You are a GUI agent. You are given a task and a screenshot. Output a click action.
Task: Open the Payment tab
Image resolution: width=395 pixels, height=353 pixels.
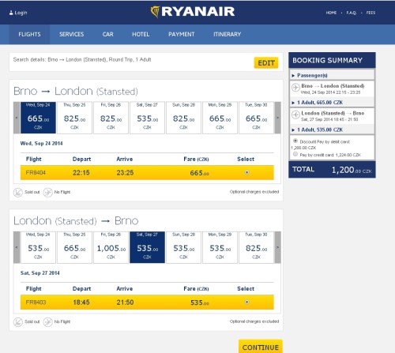[x=182, y=34]
